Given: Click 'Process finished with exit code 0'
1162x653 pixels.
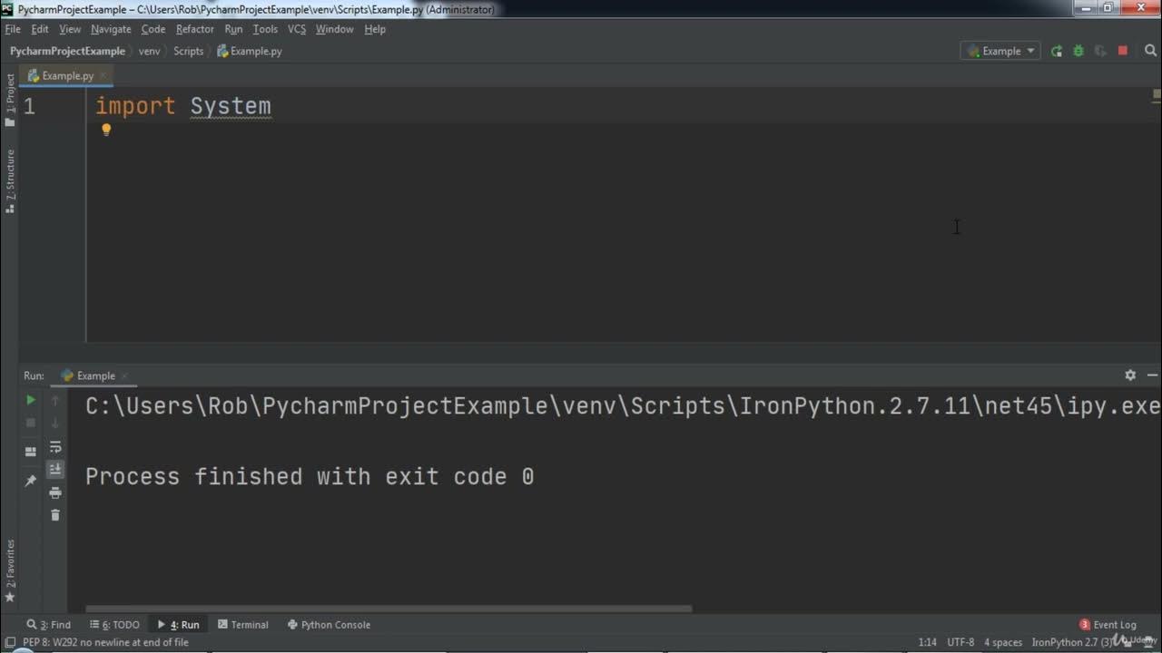Looking at the screenshot, I should [310, 476].
